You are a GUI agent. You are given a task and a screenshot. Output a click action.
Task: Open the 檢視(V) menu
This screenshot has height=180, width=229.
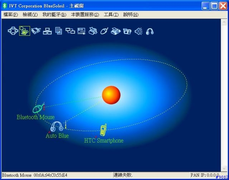[30, 15]
